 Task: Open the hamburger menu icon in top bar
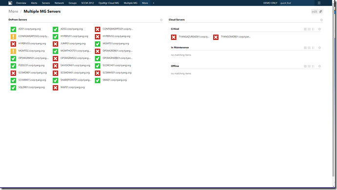319,3
